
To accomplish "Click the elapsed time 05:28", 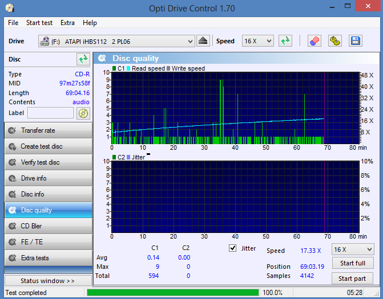I will 354,293.
